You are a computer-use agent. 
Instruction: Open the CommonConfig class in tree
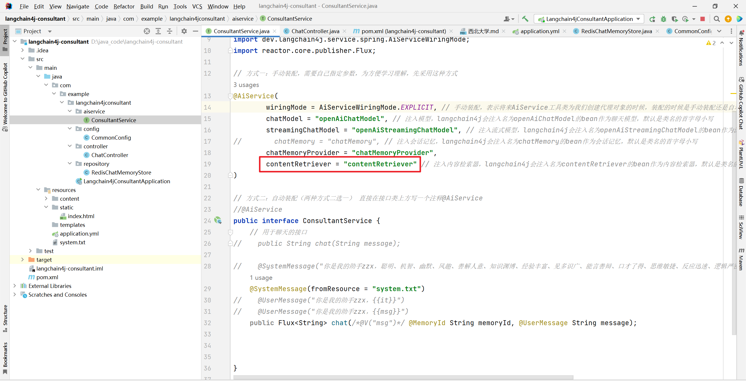click(x=111, y=138)
